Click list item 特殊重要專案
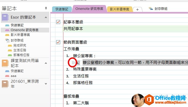 85,69
